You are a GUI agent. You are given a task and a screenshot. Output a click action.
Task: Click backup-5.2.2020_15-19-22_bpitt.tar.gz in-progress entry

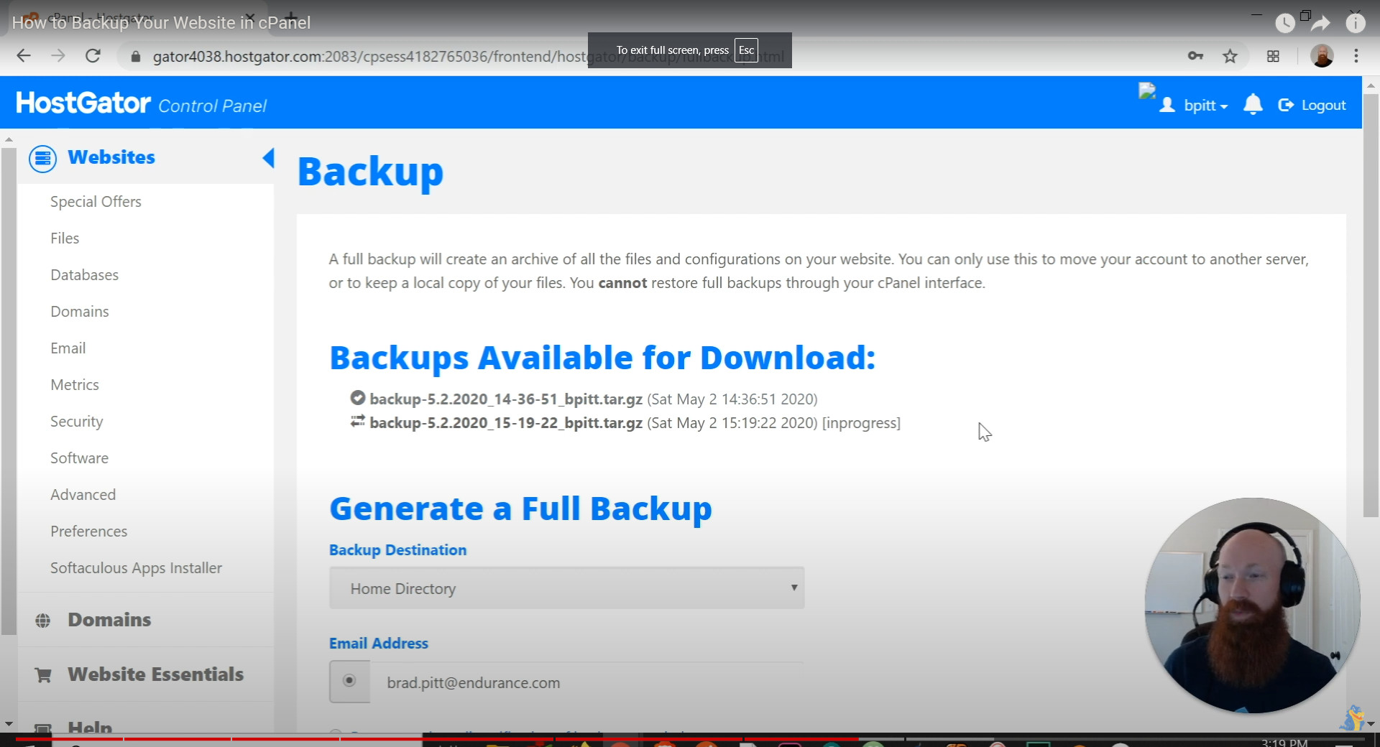pos(506,423)
